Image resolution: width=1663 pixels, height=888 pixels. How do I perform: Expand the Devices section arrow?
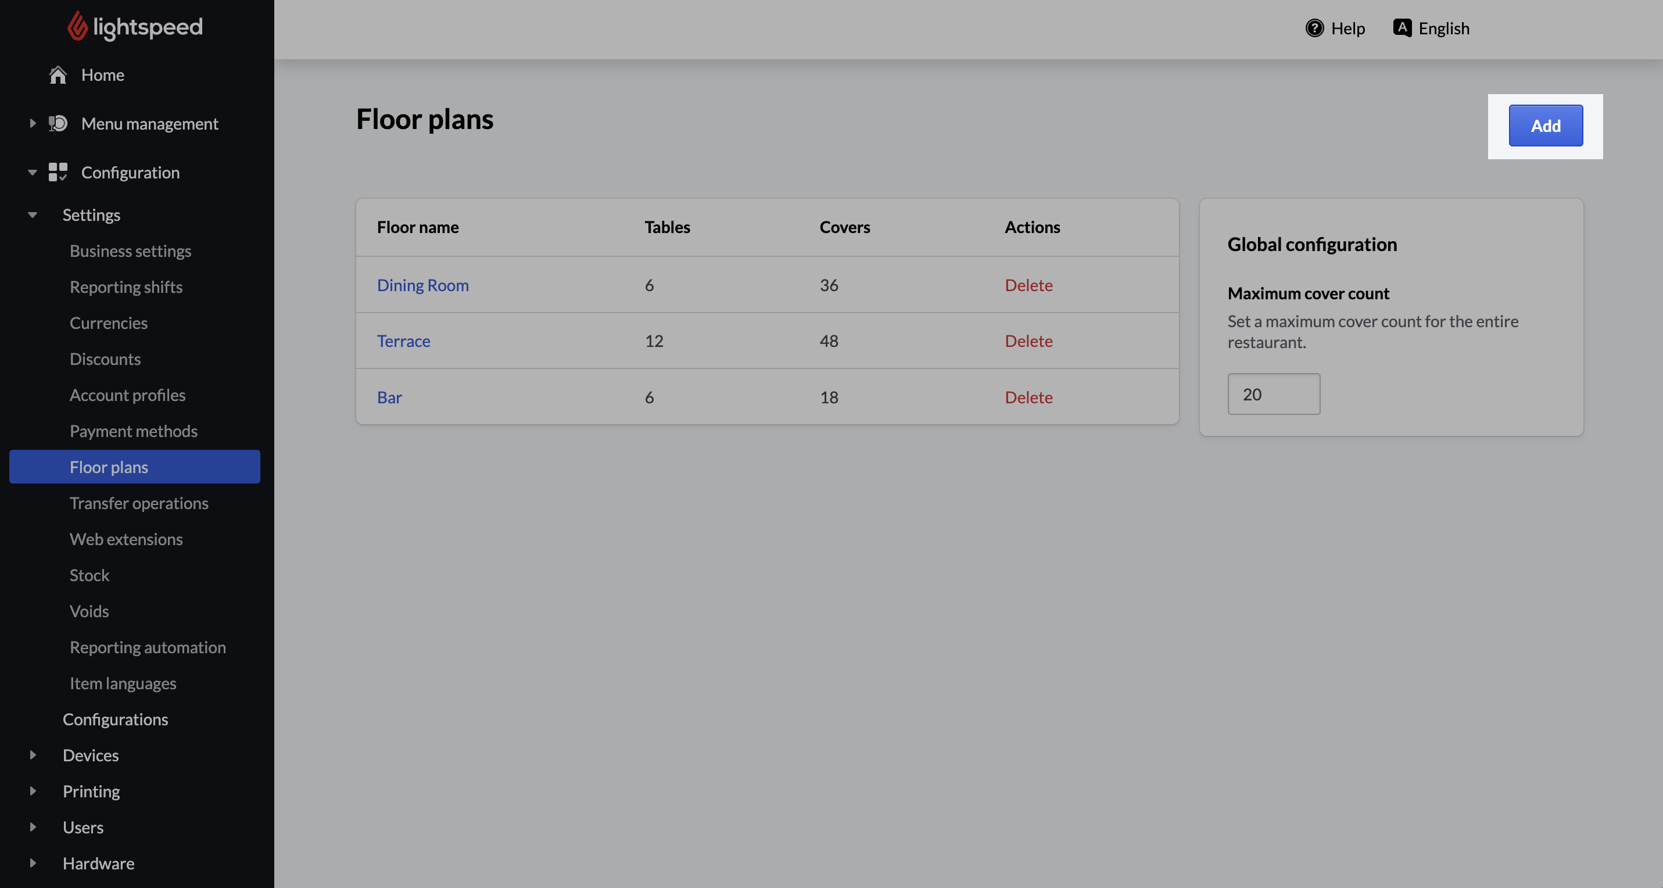click(33, 755)
